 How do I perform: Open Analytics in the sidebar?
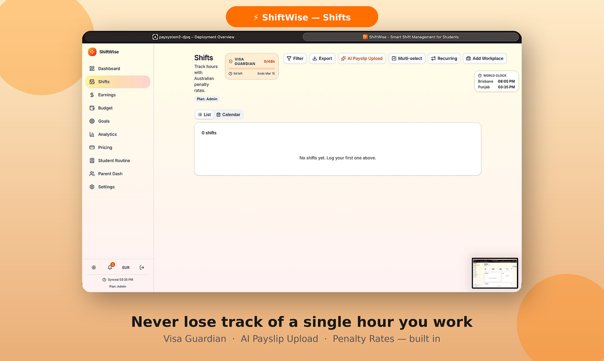118,134
